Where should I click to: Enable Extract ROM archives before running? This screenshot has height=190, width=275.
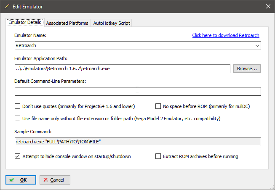(x=158, y=156)
